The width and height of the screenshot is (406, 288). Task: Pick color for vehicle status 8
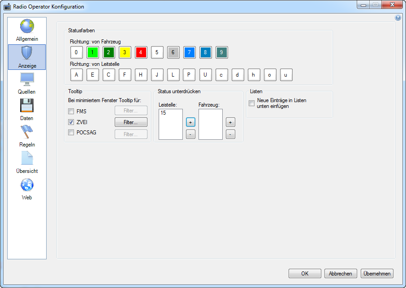coord(206,52)
